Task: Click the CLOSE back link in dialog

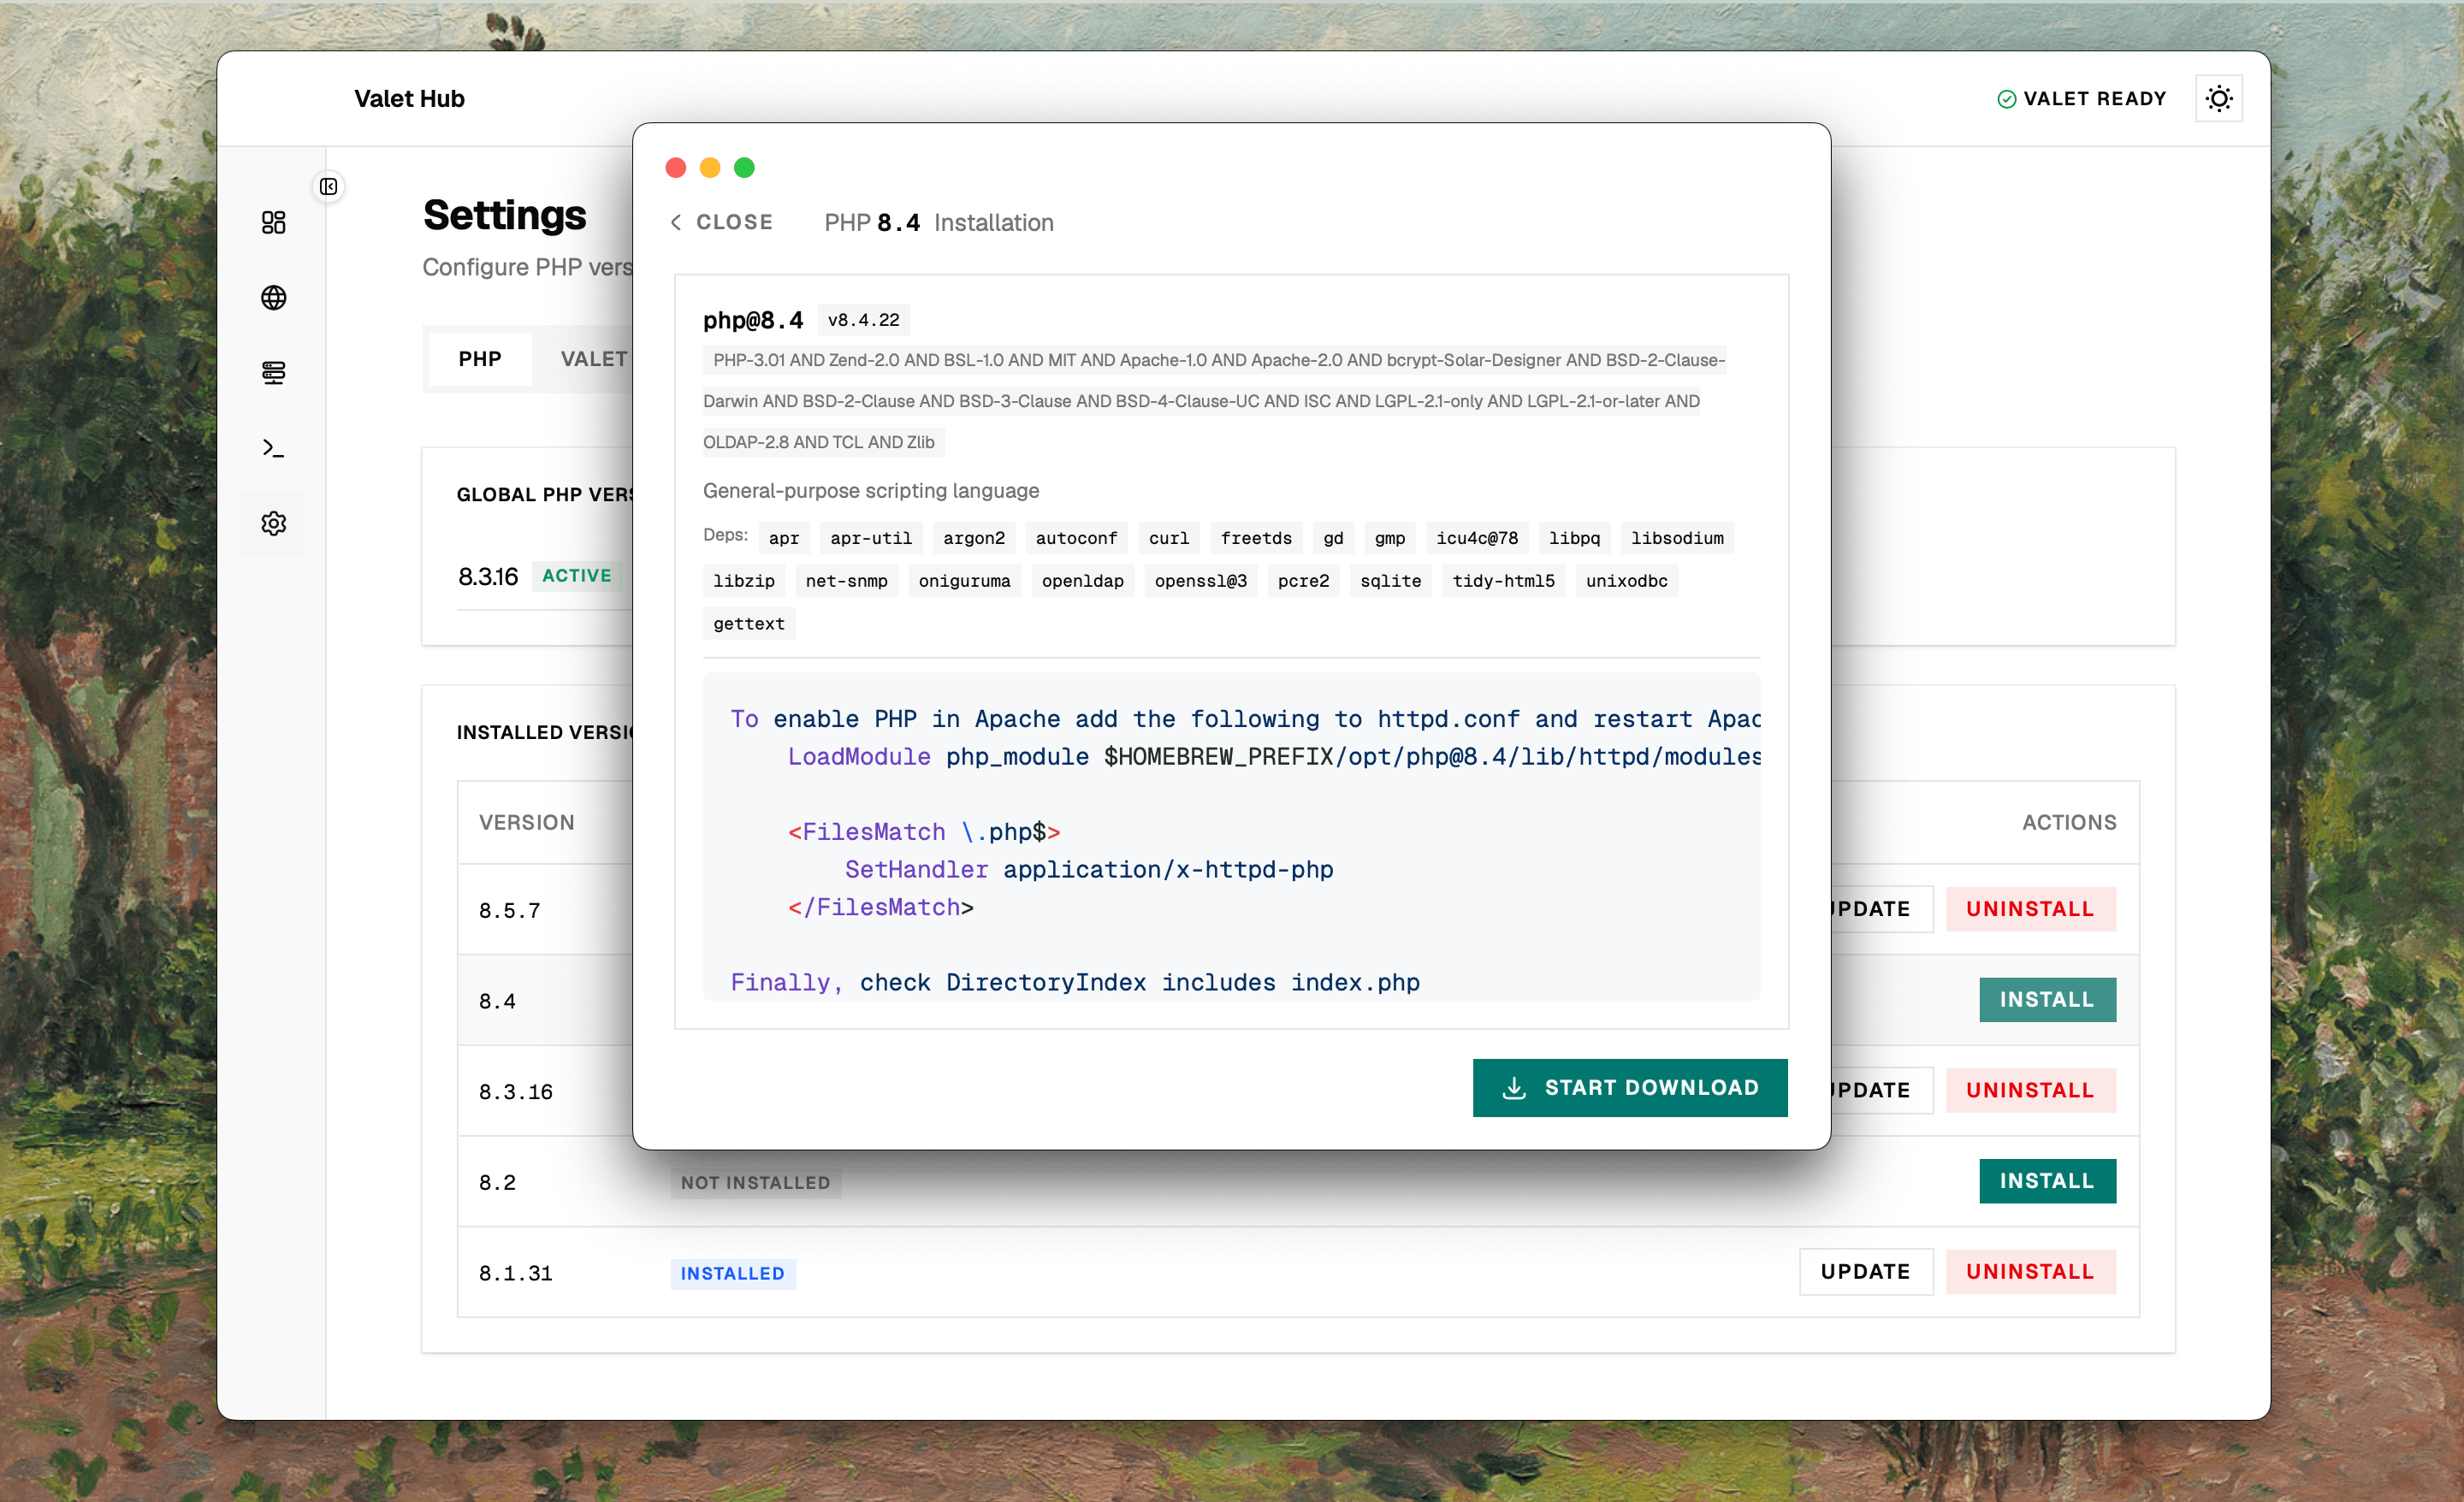Action: tap(721, 222)
